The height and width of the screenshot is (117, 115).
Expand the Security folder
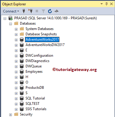click(x=10, y=115)
